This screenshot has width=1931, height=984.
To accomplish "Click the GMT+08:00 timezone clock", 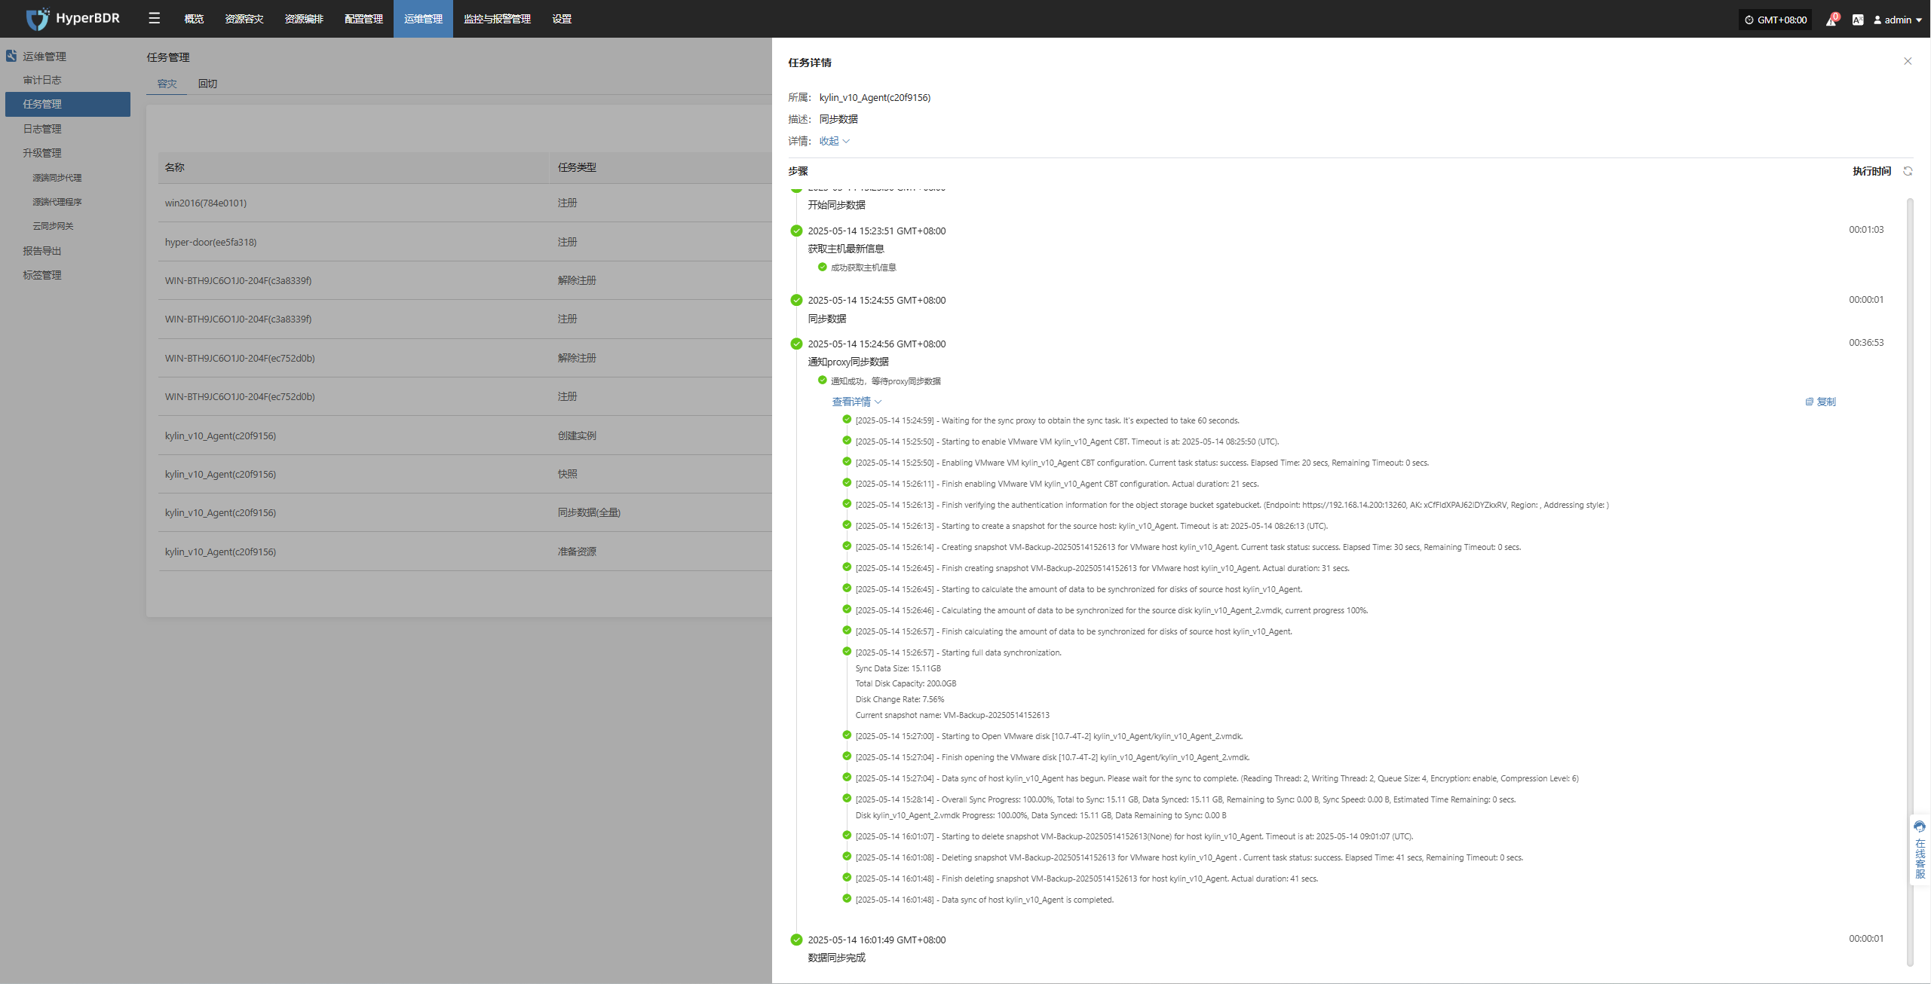I will pyautogui.click(x=1775, y=20).
